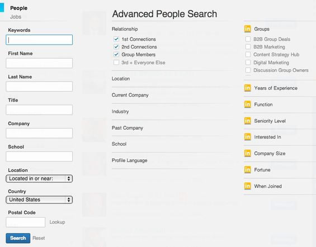Viewport: 316px width, 247px height.
Task: Click the School input field in left panel
Action: (x=39, y=156)
